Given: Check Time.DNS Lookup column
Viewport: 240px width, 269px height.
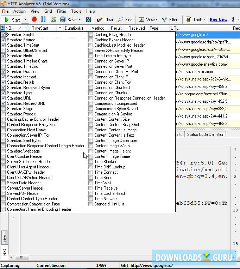Looking at the screenshot, I should pyautogui.click(x=91, y=167).
